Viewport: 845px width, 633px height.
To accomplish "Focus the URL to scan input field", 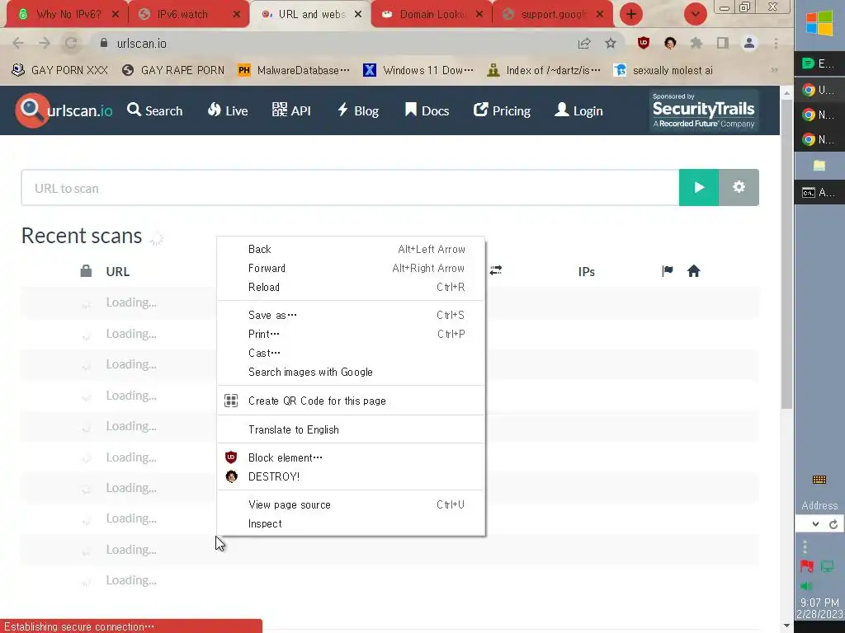I will click(350, 188).
